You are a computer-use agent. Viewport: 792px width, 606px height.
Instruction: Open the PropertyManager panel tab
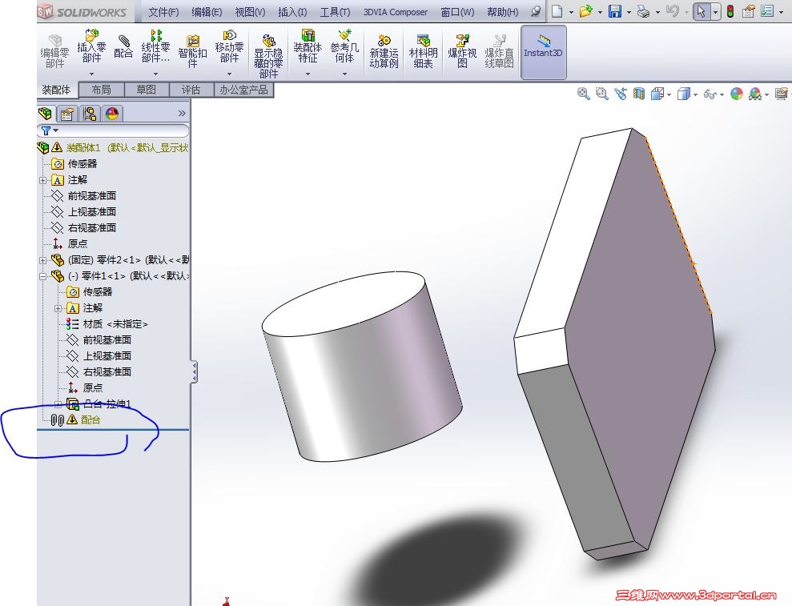[x=67, y=114]
